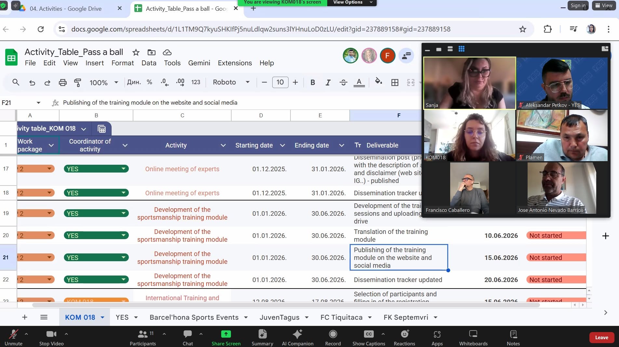Open the Zoom Chat panel
This screenshot has height=347, width=619.
click(188, 338)
